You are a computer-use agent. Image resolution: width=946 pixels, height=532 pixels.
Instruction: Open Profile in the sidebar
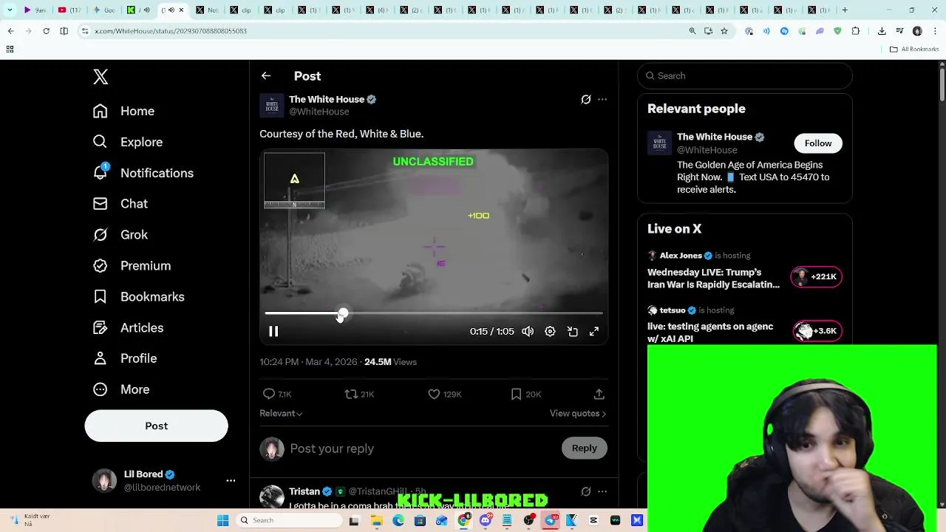point(125,358)
